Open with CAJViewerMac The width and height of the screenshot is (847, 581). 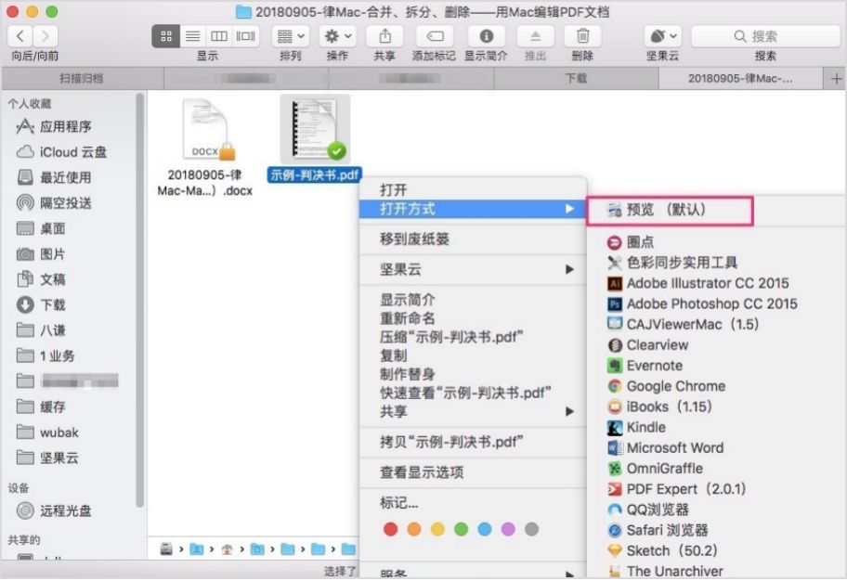[x=716, y=325]
